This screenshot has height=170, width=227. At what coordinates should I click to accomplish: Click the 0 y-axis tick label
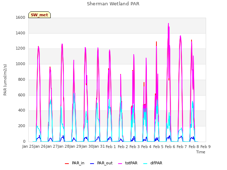click(24, 142)
